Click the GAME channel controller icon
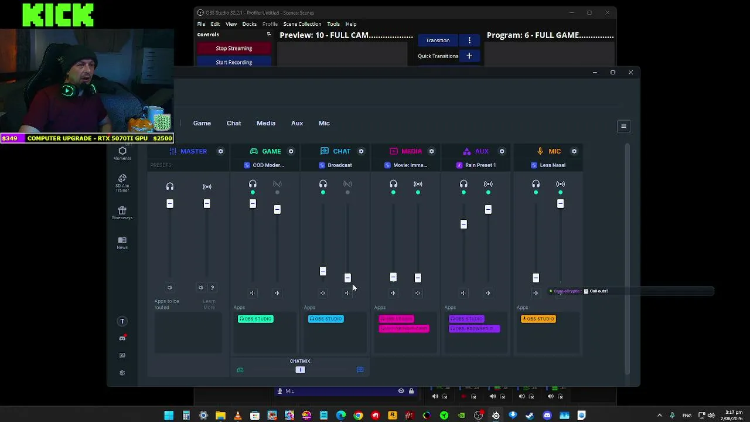Viewport: 750px width, 422px height. (254, 151)
